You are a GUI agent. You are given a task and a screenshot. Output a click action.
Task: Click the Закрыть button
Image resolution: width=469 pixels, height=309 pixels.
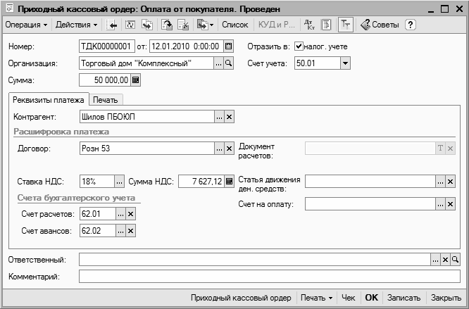[x=446, y=298]
